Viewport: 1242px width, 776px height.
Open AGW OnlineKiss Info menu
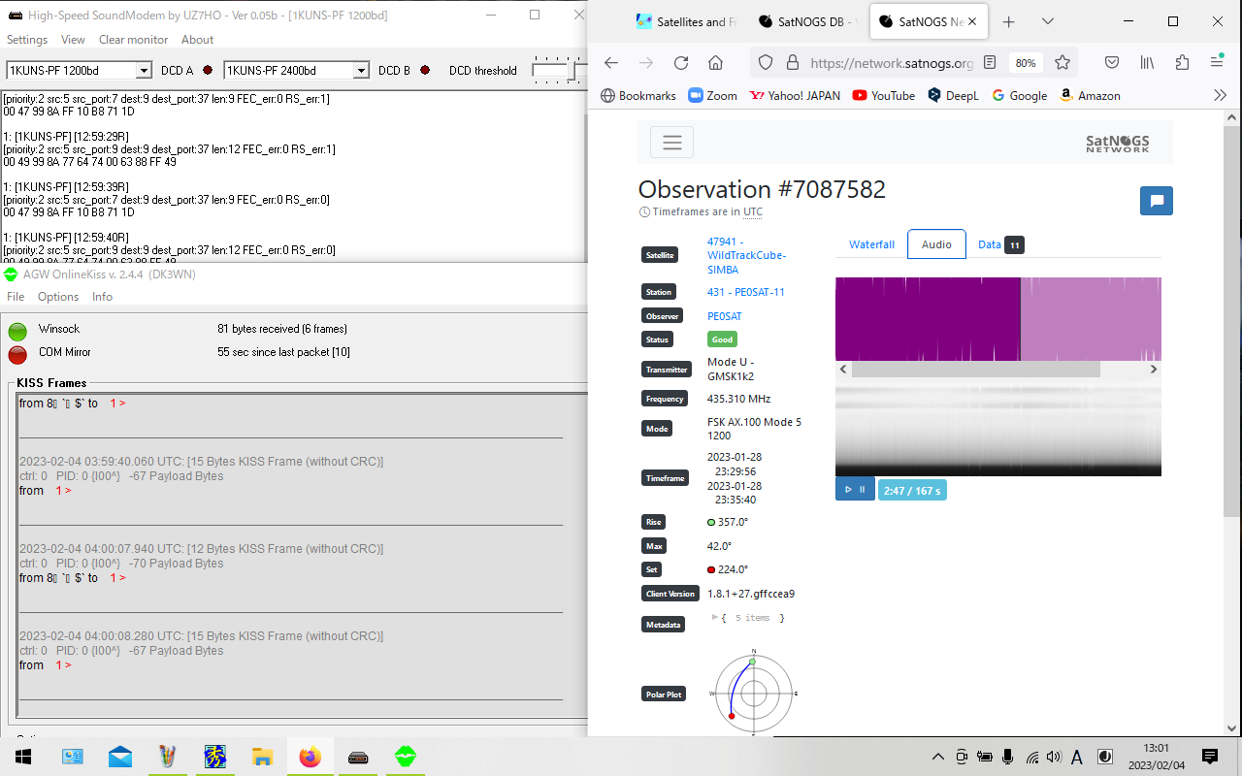tap(102, 297)
